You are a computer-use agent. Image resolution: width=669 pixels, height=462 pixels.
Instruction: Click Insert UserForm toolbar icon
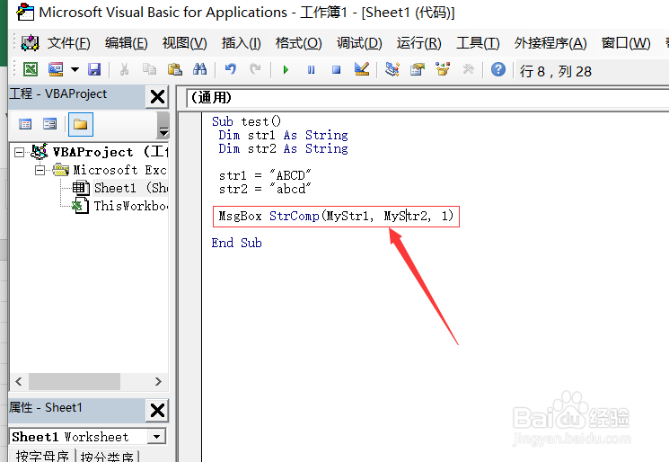[56, 69]
